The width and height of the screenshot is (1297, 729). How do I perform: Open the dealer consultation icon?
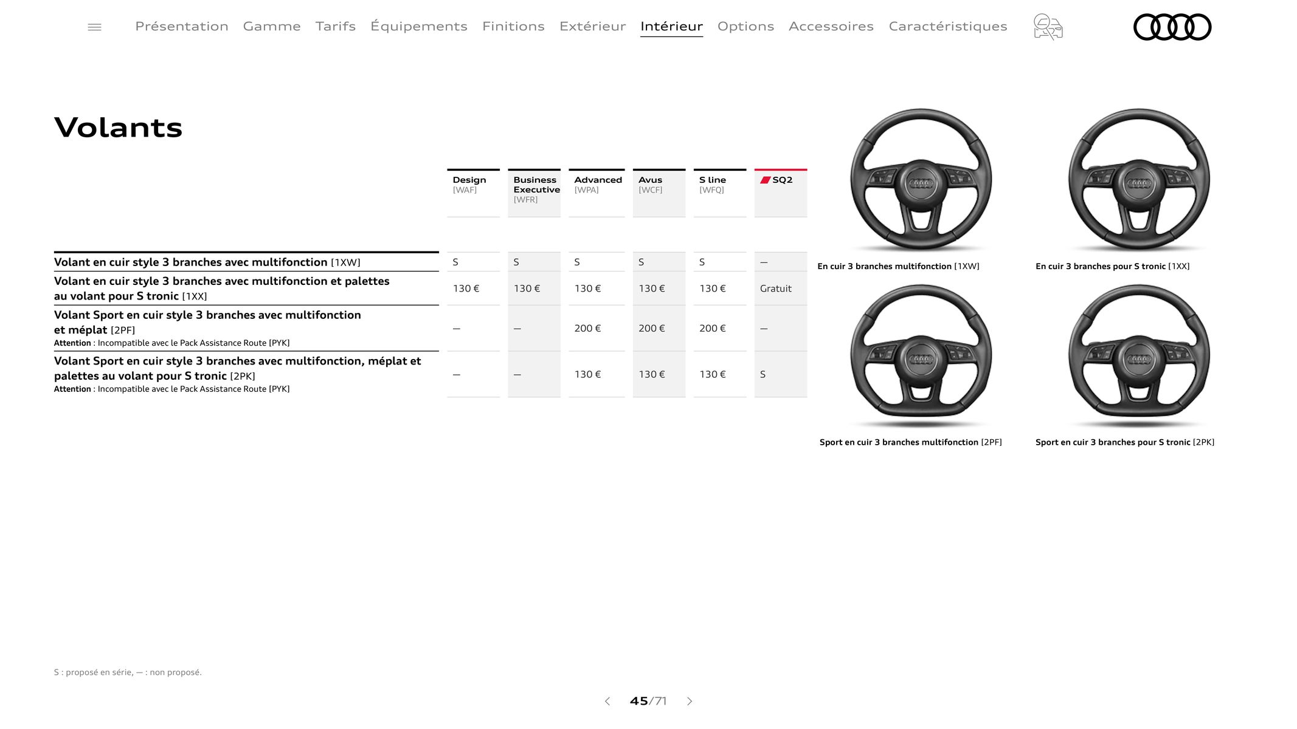[1048, 27]
